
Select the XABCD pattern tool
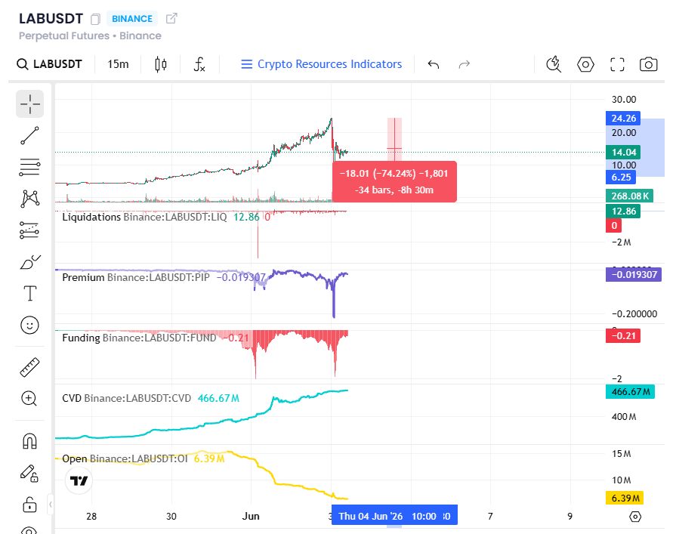pyautogui.click(x=29, y=199)
